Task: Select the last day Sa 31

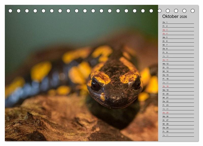Action: pyautogui.click(x=178, y=135)
